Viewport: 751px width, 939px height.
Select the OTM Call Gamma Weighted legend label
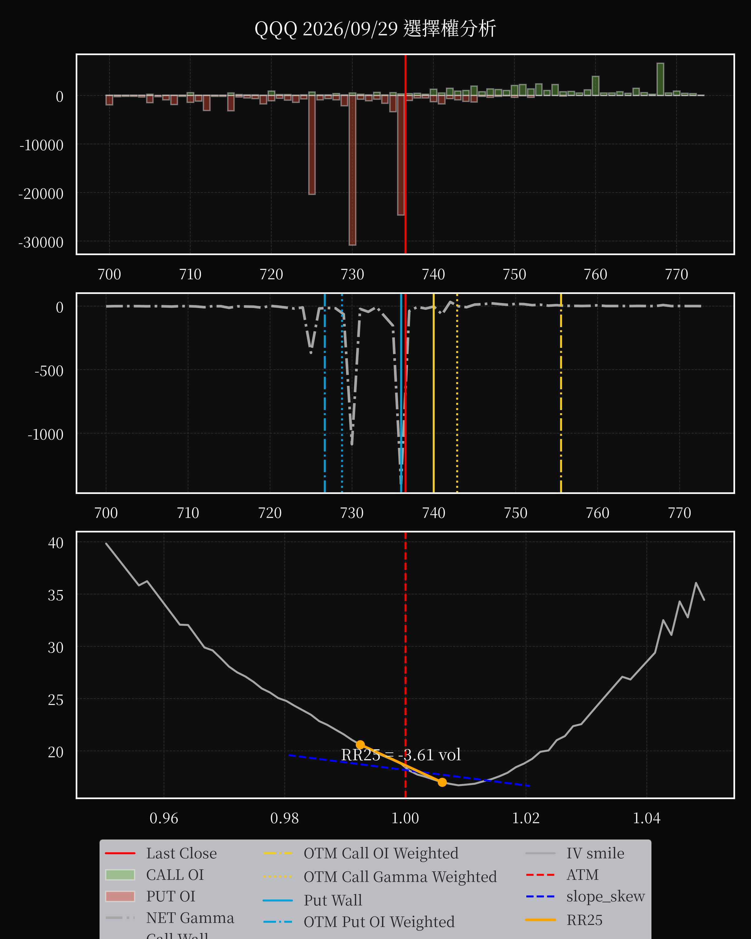coord(400,877)
